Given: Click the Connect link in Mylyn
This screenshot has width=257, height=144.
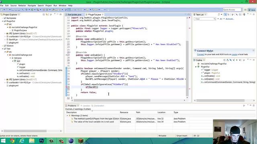Looking at the screenshot, I should [x=201, y=54].
